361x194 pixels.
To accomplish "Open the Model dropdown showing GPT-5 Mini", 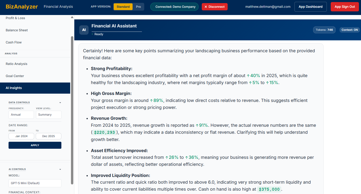I will [35, 183].
